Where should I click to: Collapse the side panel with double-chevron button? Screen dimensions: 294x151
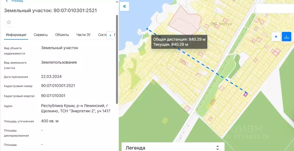[x=125, y=7]
